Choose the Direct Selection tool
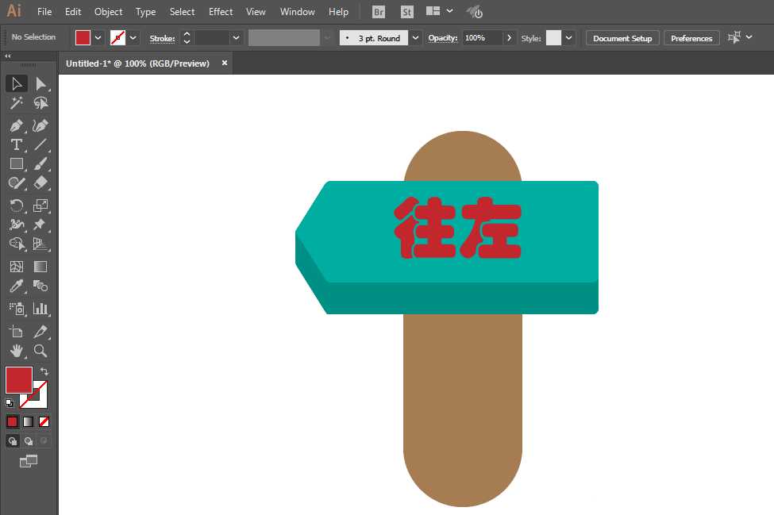Image resolution: width=774 pixels, height=515 pixels. [40, 84]
